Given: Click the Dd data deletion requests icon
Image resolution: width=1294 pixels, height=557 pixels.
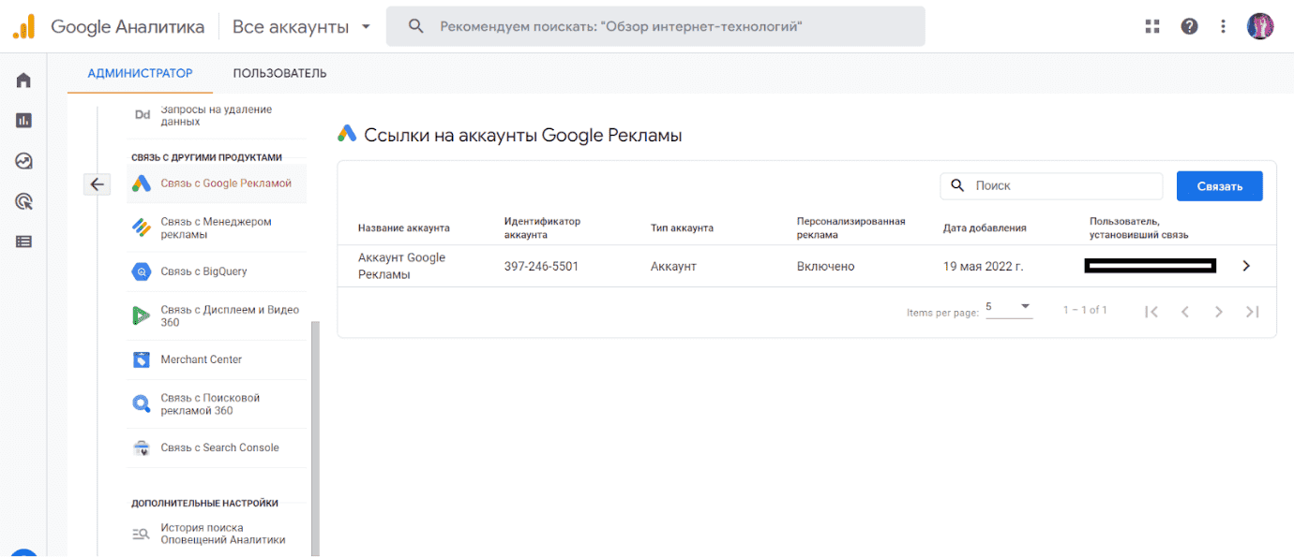Looking at the screenshot, I should point(143,115).
